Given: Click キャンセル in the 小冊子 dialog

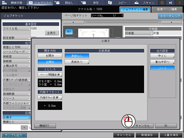Looking at the screenshot, I should [143, 126].
